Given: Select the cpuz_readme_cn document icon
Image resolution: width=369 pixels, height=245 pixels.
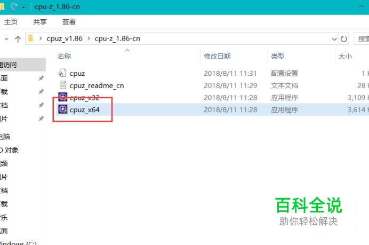Looking at the screenshot, I should tap(62, 85).
